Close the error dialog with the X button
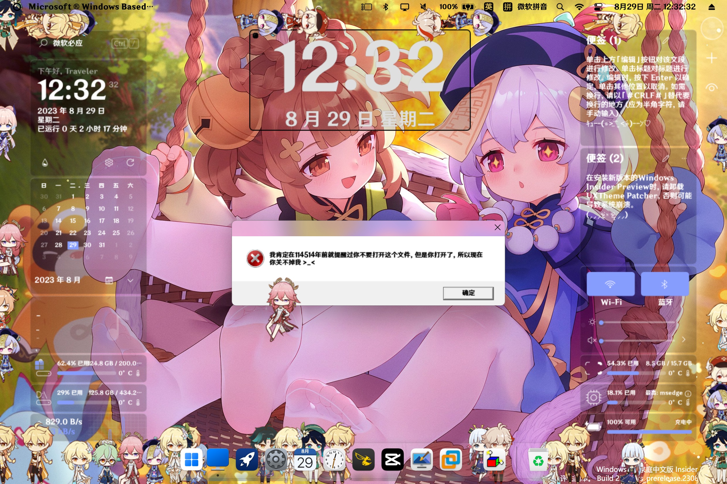Viewport: 727px width, 484px height. [497, 228]
